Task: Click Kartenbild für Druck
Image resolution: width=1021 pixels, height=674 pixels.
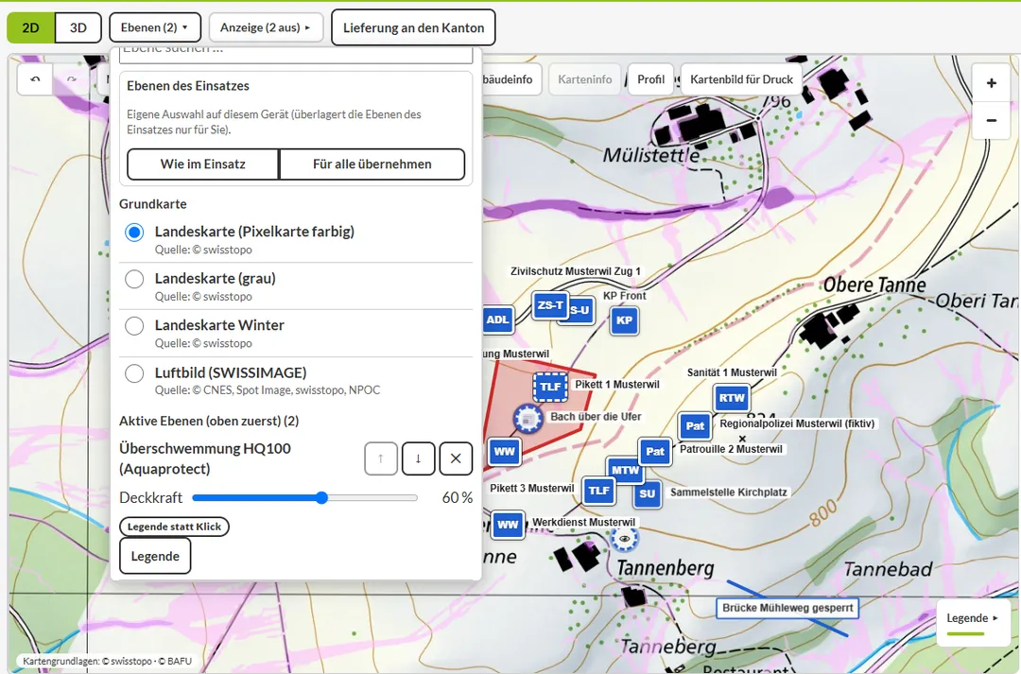Action: pyautogui.click(x=742, y=79)
